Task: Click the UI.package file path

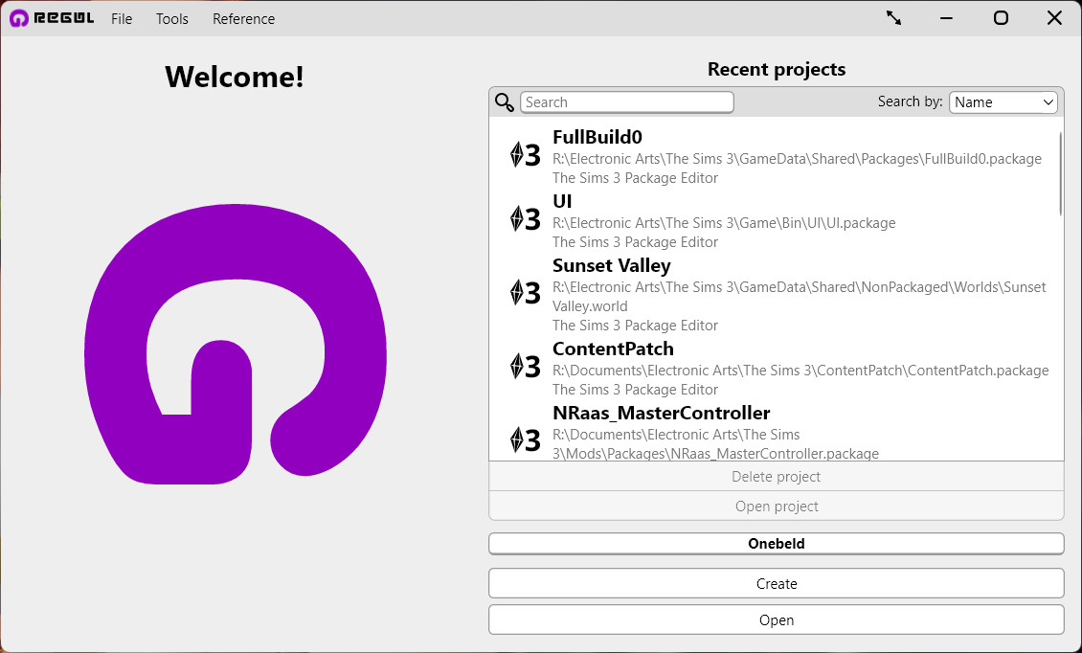Action: tap(724, 223)
